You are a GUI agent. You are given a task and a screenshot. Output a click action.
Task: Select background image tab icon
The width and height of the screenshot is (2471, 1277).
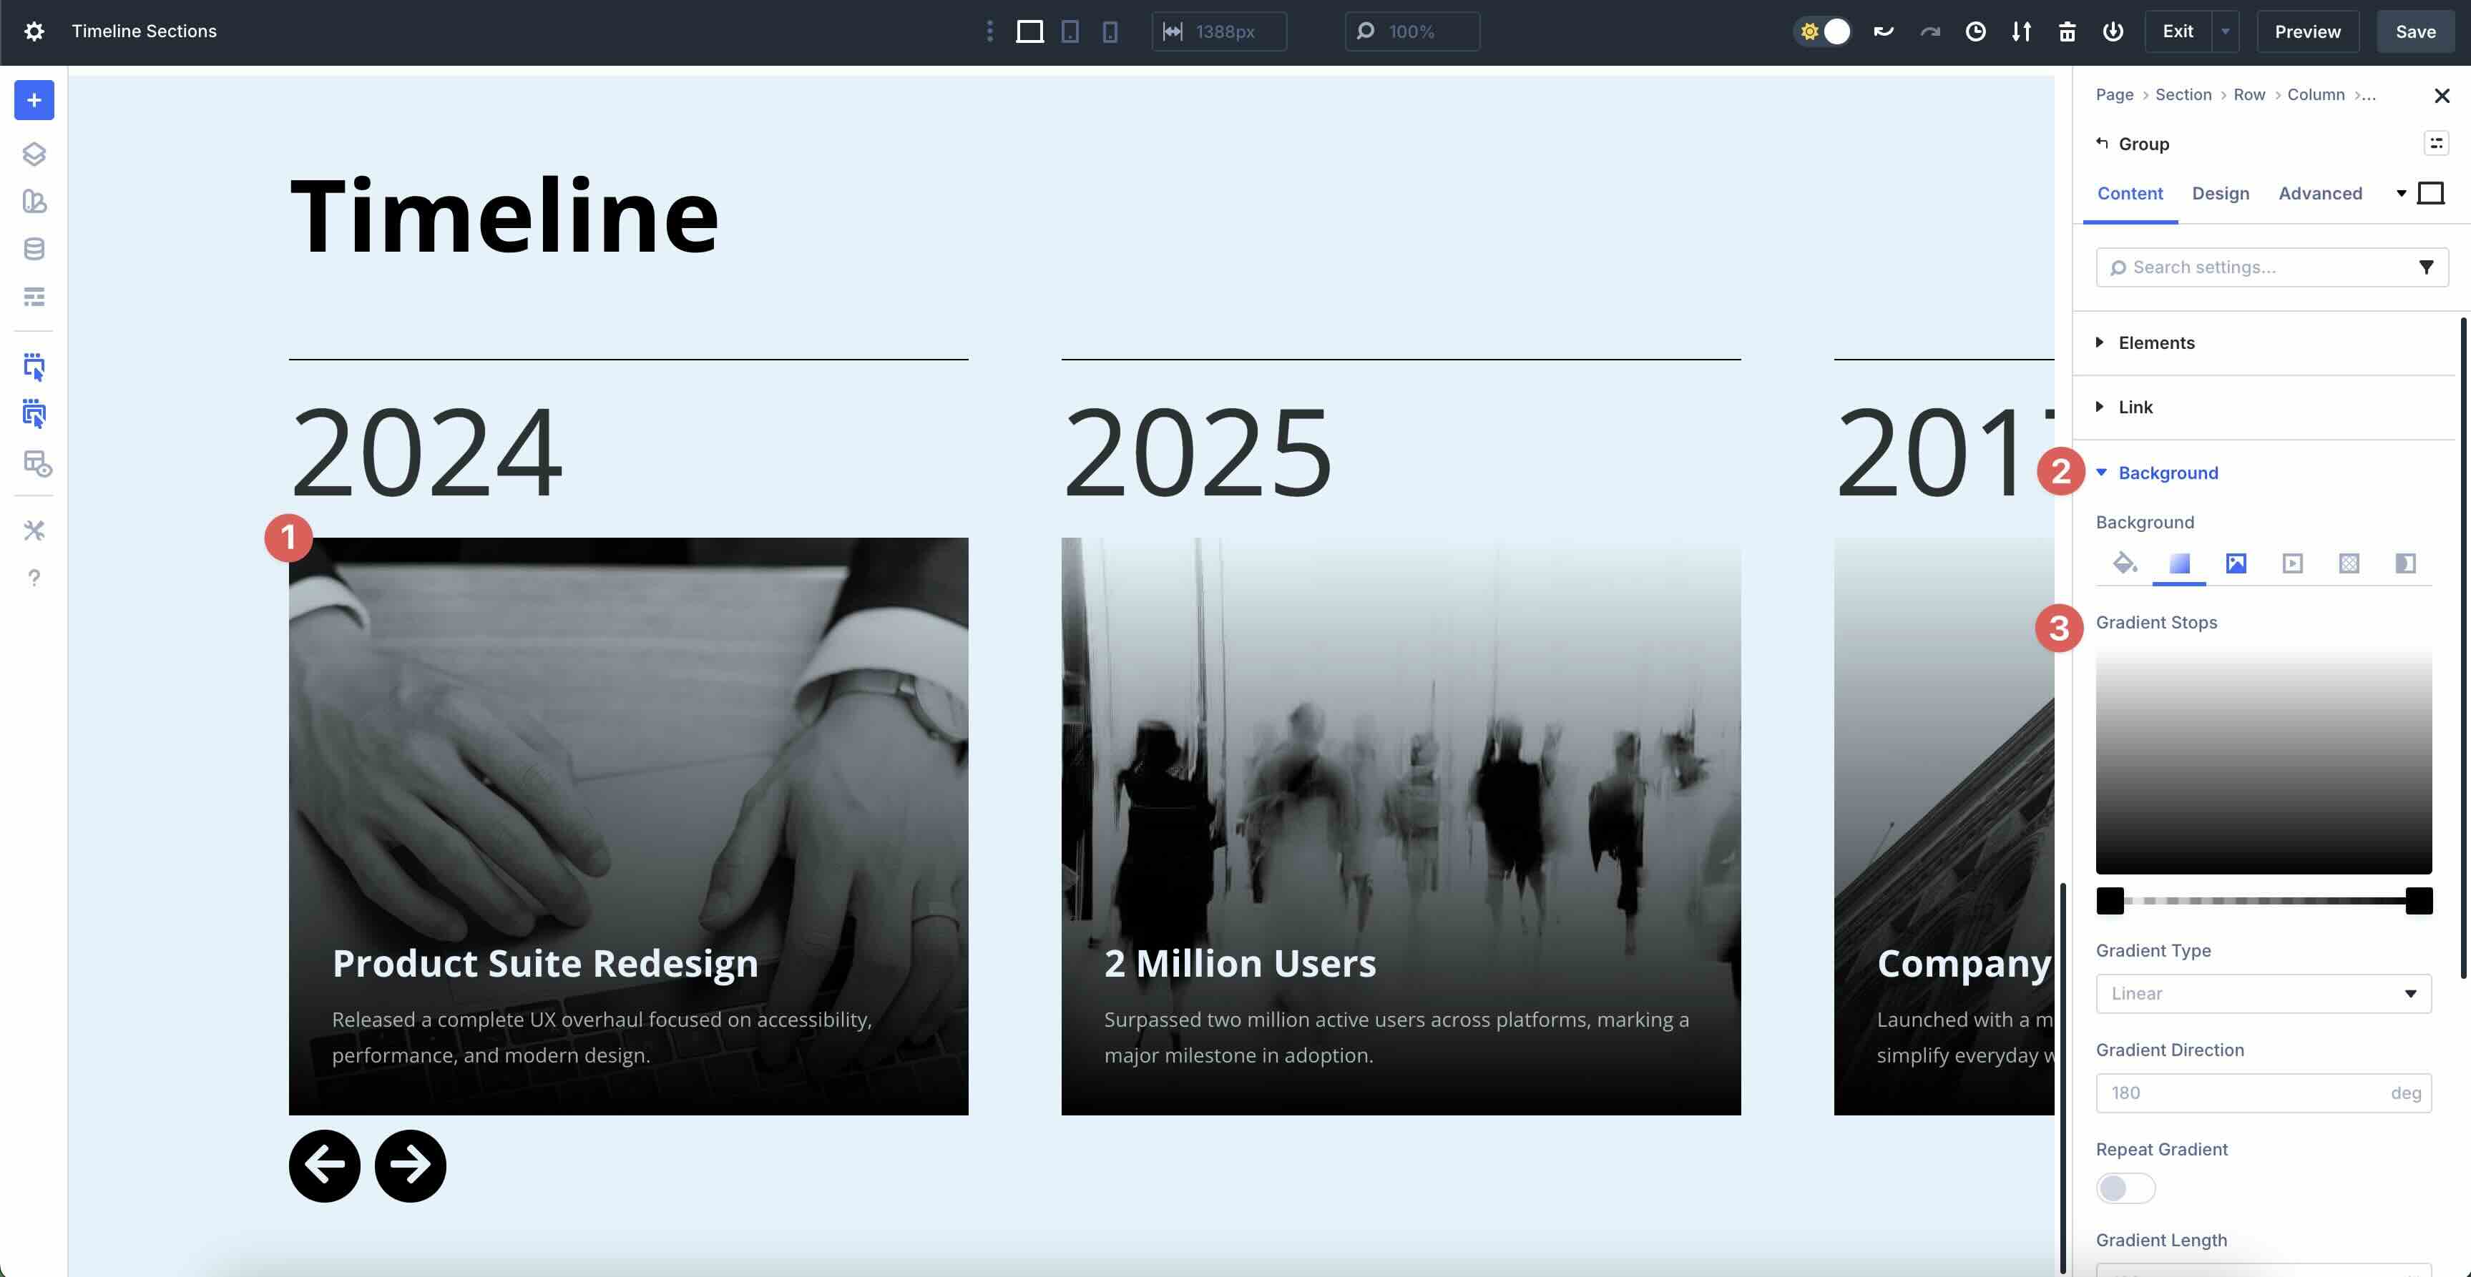click(2235, 563)
